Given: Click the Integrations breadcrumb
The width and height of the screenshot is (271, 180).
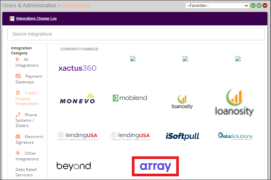Looking at the screenshot, I should click(x=76, y=6).
